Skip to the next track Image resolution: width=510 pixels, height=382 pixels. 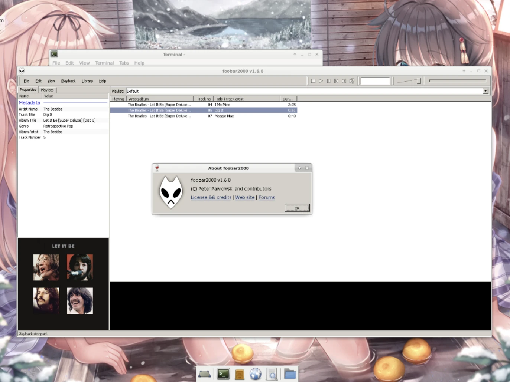coord(344,81)
